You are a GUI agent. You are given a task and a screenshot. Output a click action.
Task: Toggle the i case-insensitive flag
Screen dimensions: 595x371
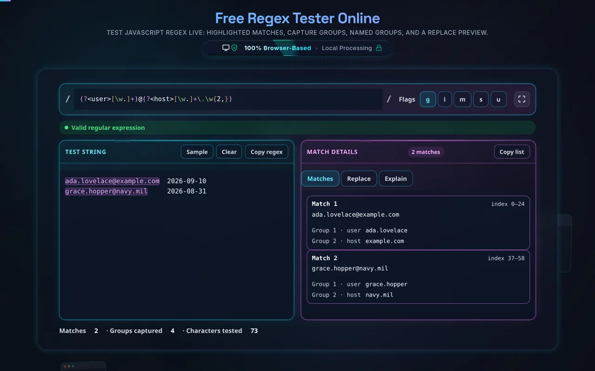[x=445, y=99]
